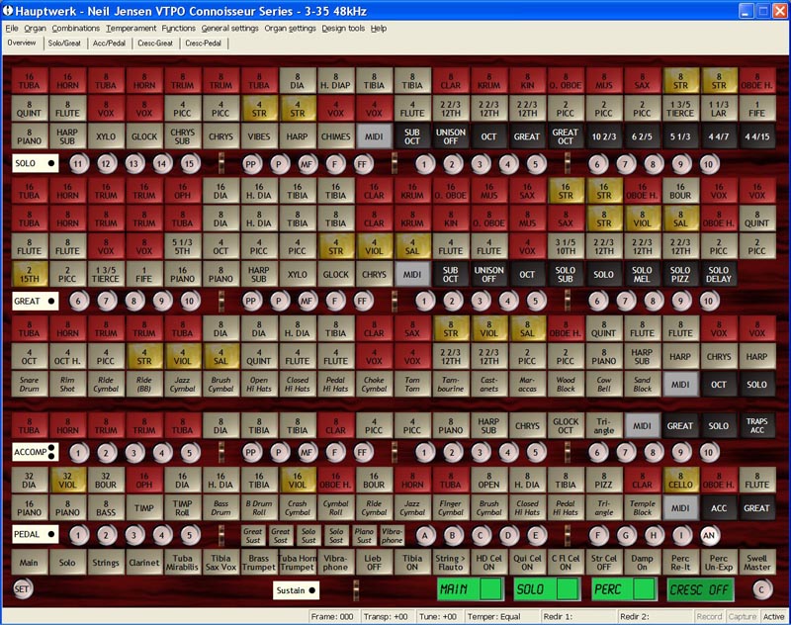This screenshot has width=791, height=625.
Task: Click the Hauptwerk title bar icon
Action: click(8, 10)
